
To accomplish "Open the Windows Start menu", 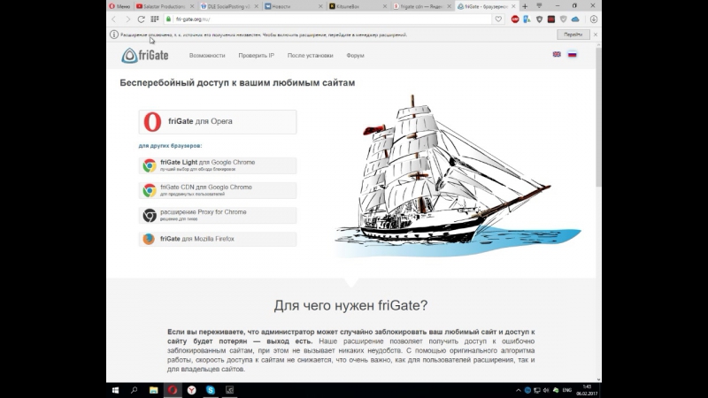I will [115, 390].
